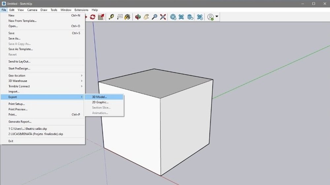Open the account dropdown arrow in toolbar
Screen dimensions: 330x185
[x=217, y=16]
